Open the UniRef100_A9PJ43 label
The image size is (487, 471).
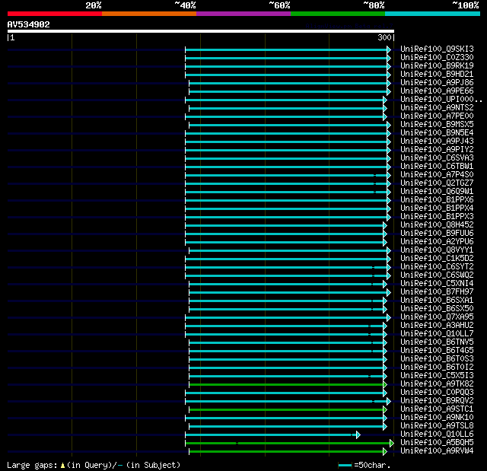[x=437, y=142]
